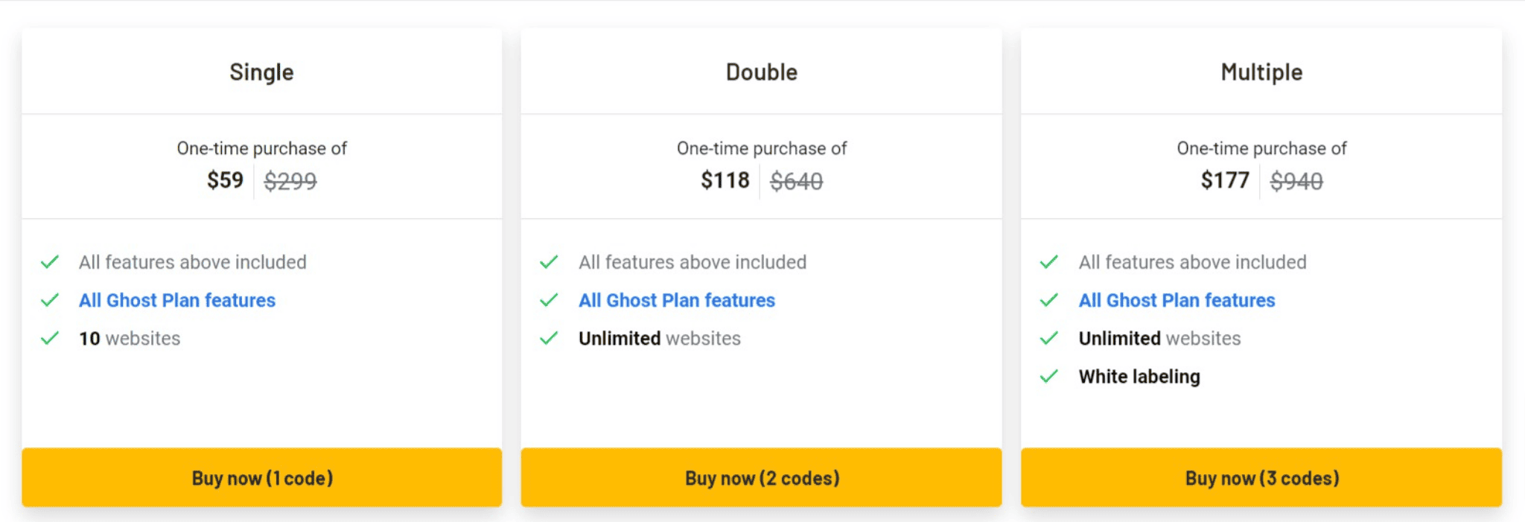
Task: Click checkmark next to Unlimited websites in Double plan
Action: tap(550, 338)
